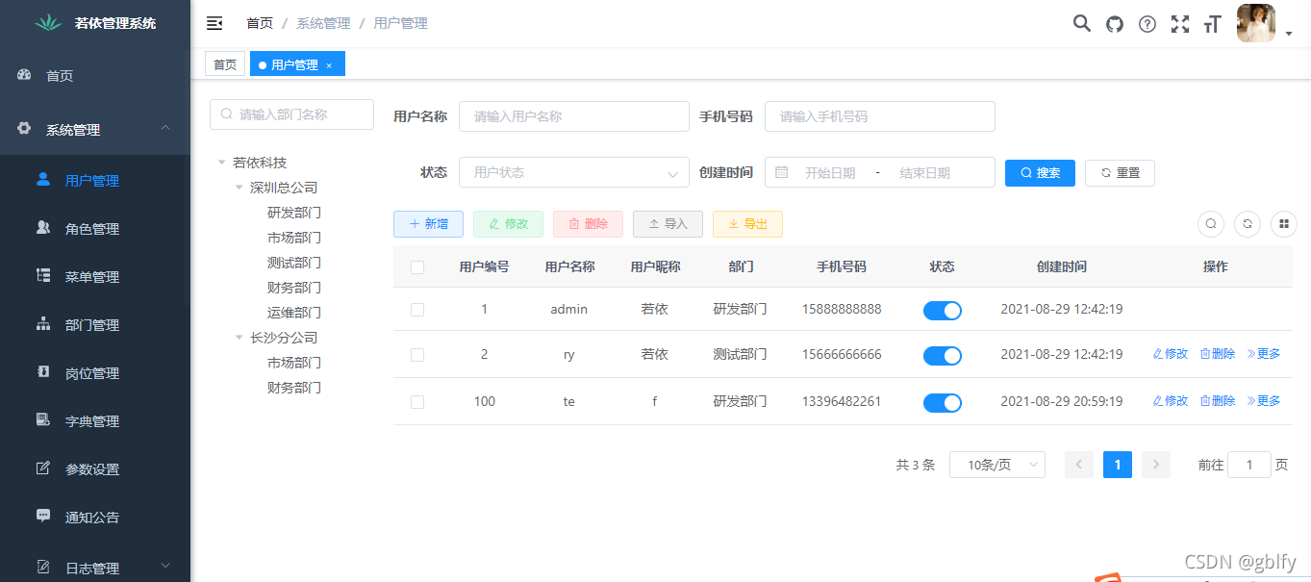Close the 用户管理 tab
1311x582 pixels.
329,65
